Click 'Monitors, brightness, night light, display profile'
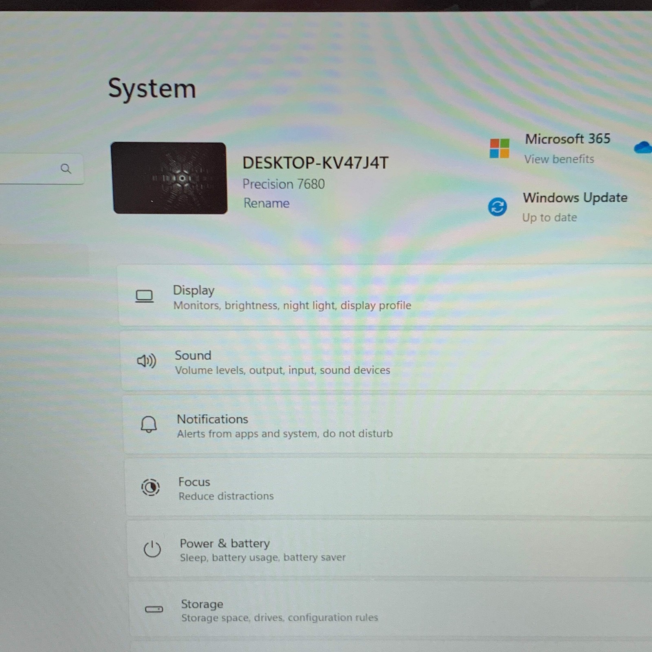 coord(292,305)
